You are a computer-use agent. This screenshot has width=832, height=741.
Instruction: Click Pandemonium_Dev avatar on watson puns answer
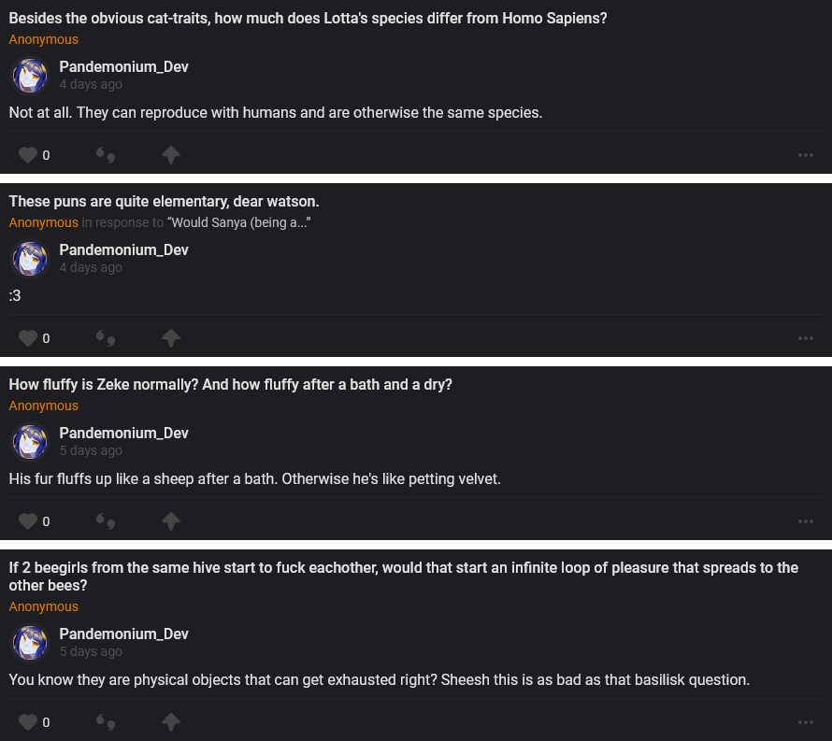[x=30, y=259]
